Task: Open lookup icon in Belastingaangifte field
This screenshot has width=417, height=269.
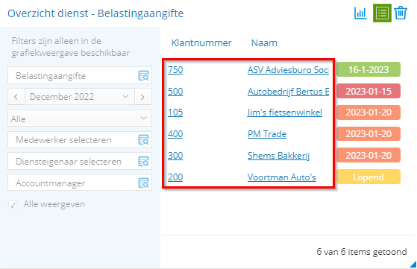Action: pos(144,76)
